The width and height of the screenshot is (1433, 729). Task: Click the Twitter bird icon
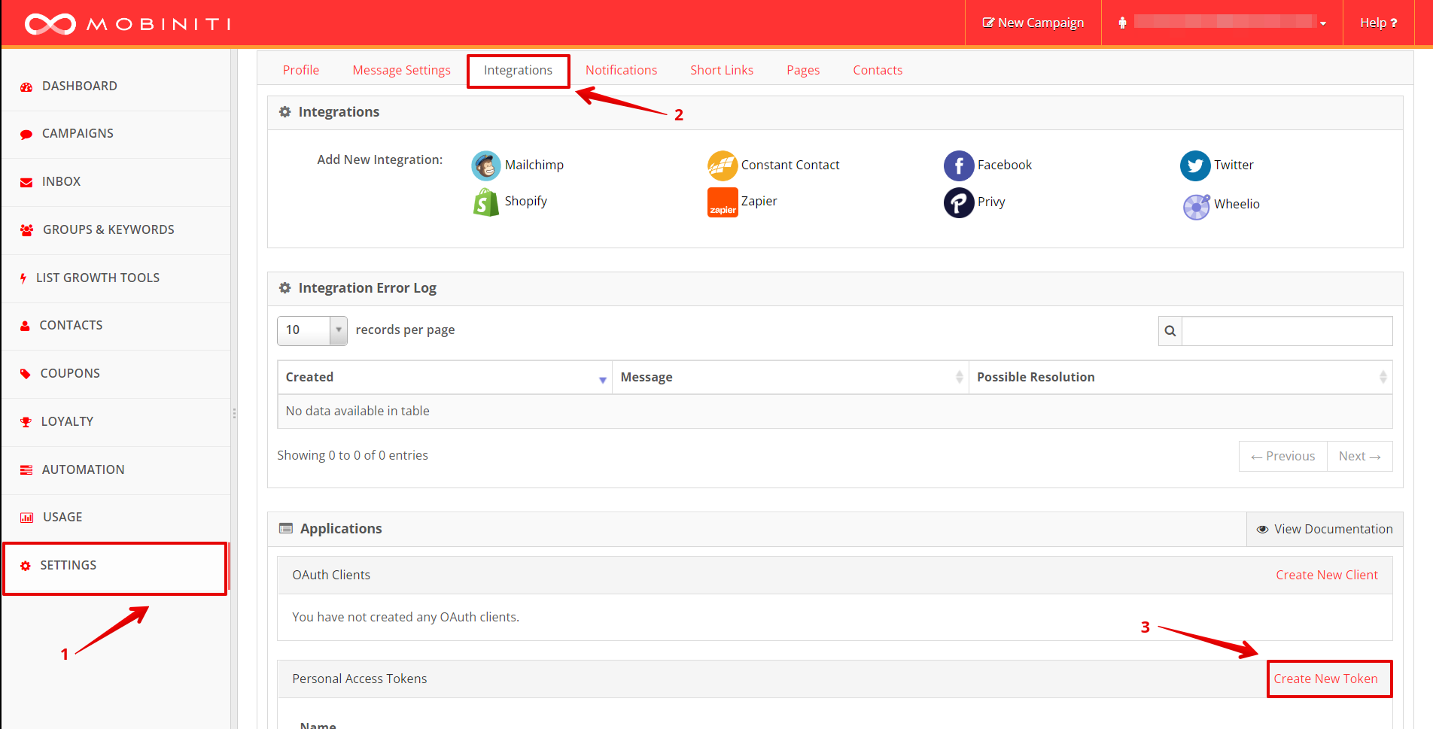tap(1195, 166)
